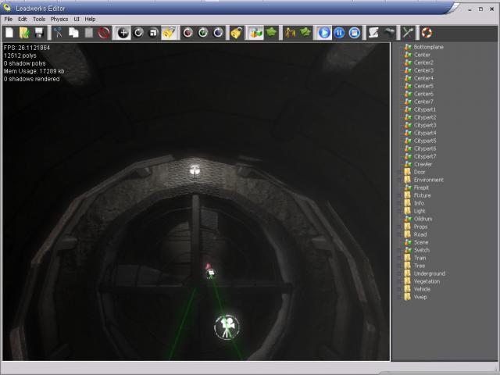Select the Firepit entry in list
The width and height of the screenshot is (500, 375).
pyautogui.click(x=422, y=187)
